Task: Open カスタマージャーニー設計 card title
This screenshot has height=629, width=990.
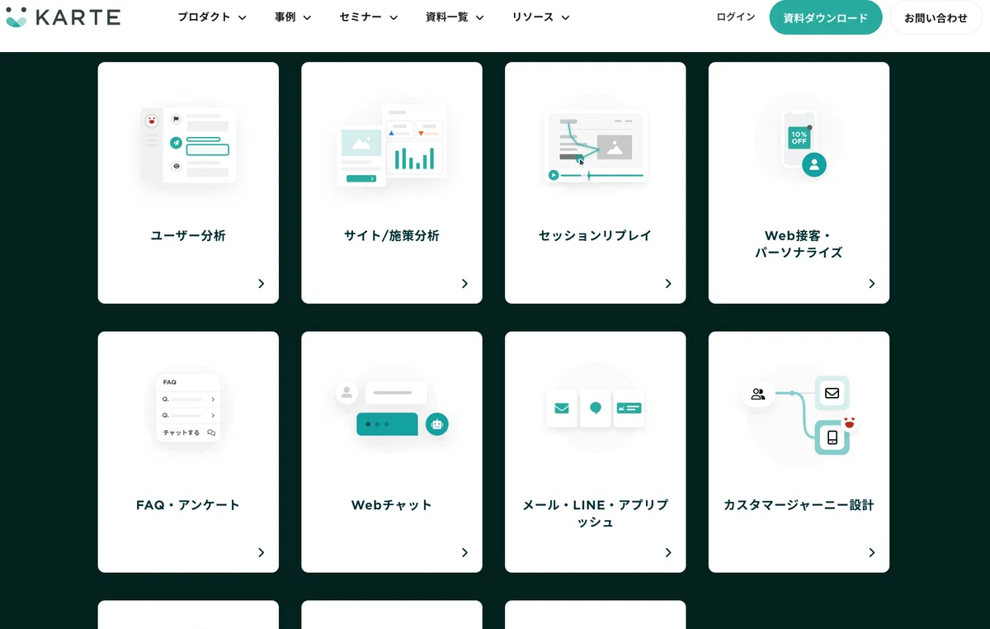Action: point(799,505)
